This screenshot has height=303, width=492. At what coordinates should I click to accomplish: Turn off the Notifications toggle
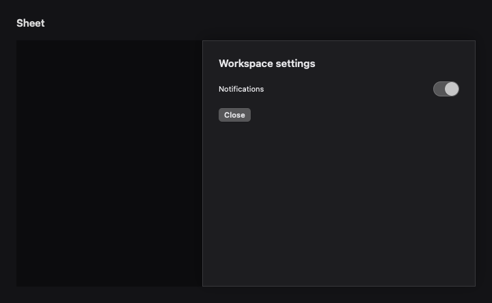point(446,89)
